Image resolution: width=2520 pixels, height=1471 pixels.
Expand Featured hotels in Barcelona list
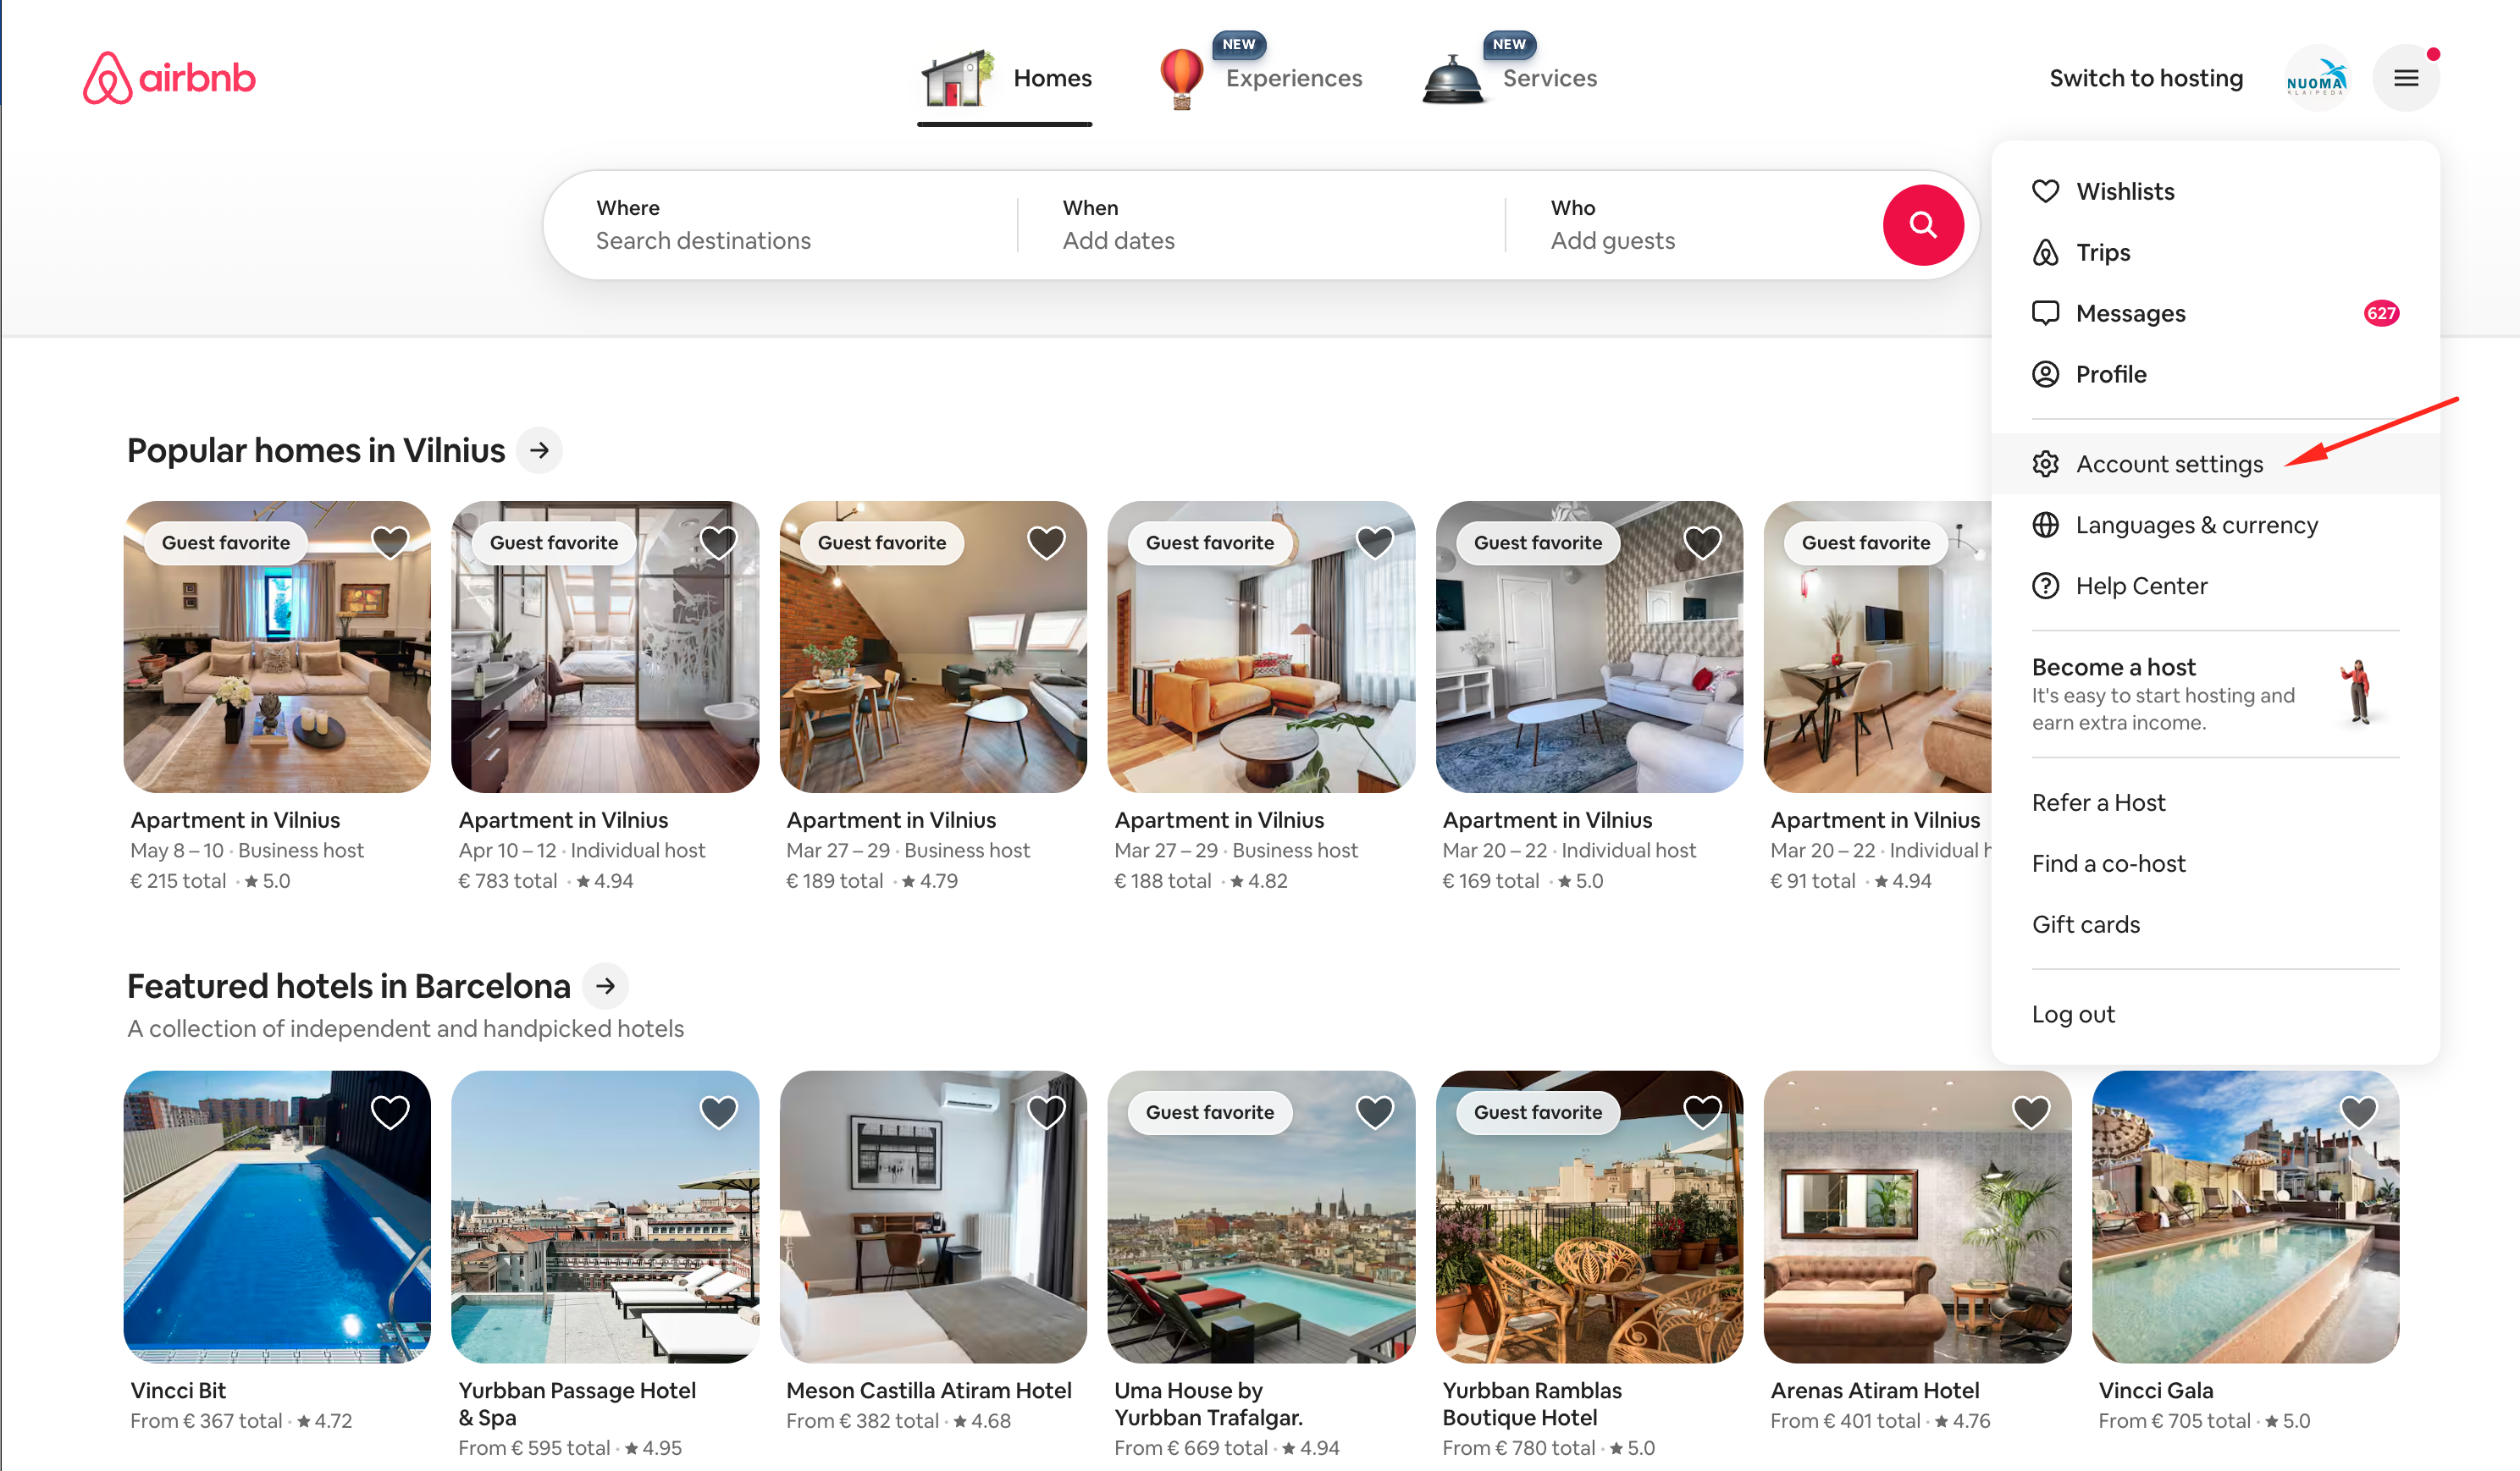605,985
